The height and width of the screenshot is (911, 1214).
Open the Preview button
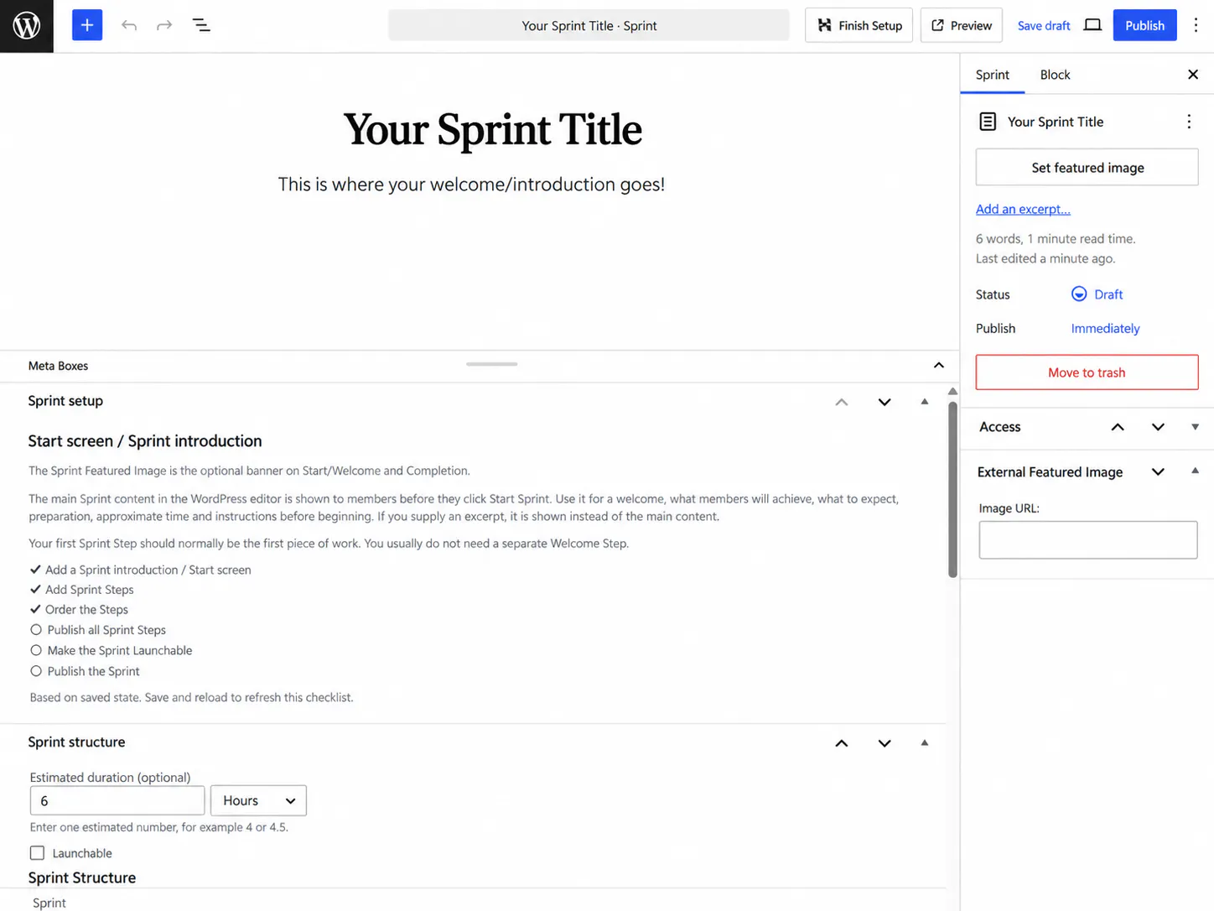click(x=962, y=25)
